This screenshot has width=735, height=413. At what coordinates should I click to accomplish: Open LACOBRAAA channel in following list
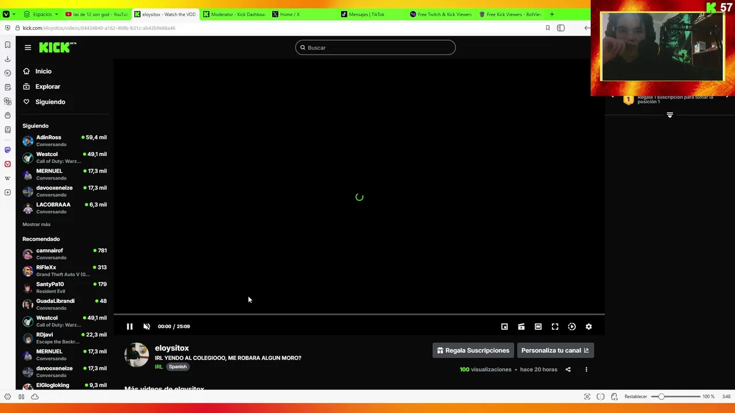(x=64, y=208)
